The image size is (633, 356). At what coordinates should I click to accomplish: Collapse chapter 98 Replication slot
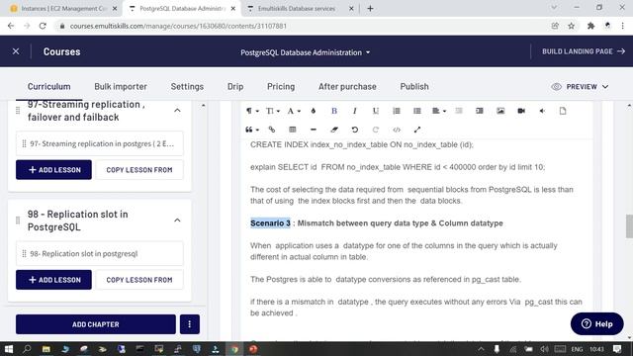177,220
